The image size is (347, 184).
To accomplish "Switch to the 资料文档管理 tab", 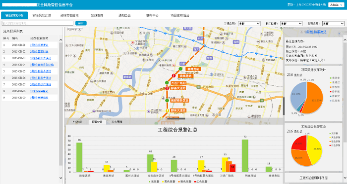I will coord(69,15).
